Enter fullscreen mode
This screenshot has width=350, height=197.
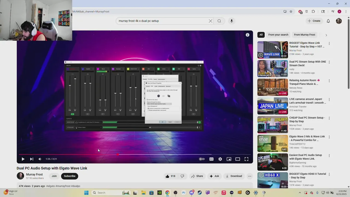(x=246, y=159)
